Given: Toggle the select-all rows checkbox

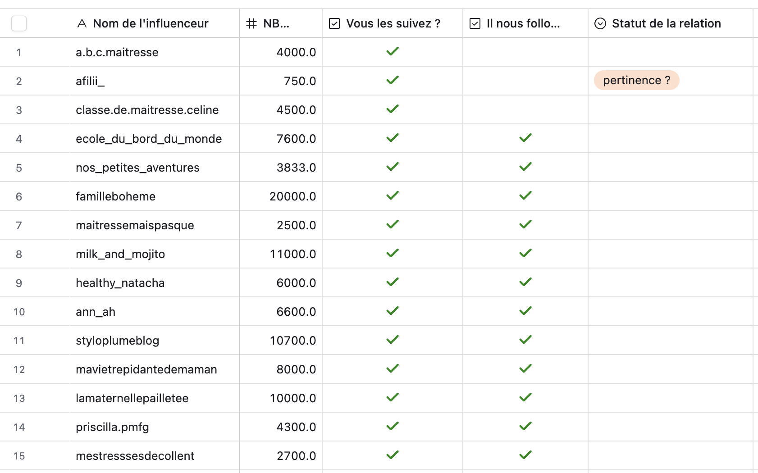Looking at the screenshot, I should (x=19, y=23).
